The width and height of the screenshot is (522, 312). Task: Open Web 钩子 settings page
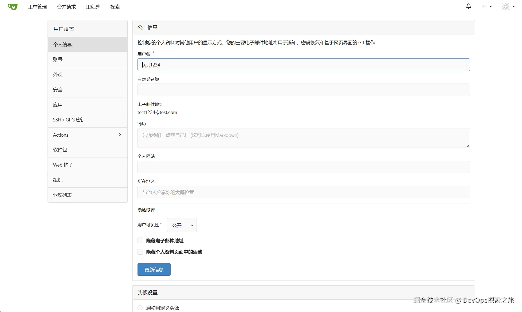click(63, 165)
